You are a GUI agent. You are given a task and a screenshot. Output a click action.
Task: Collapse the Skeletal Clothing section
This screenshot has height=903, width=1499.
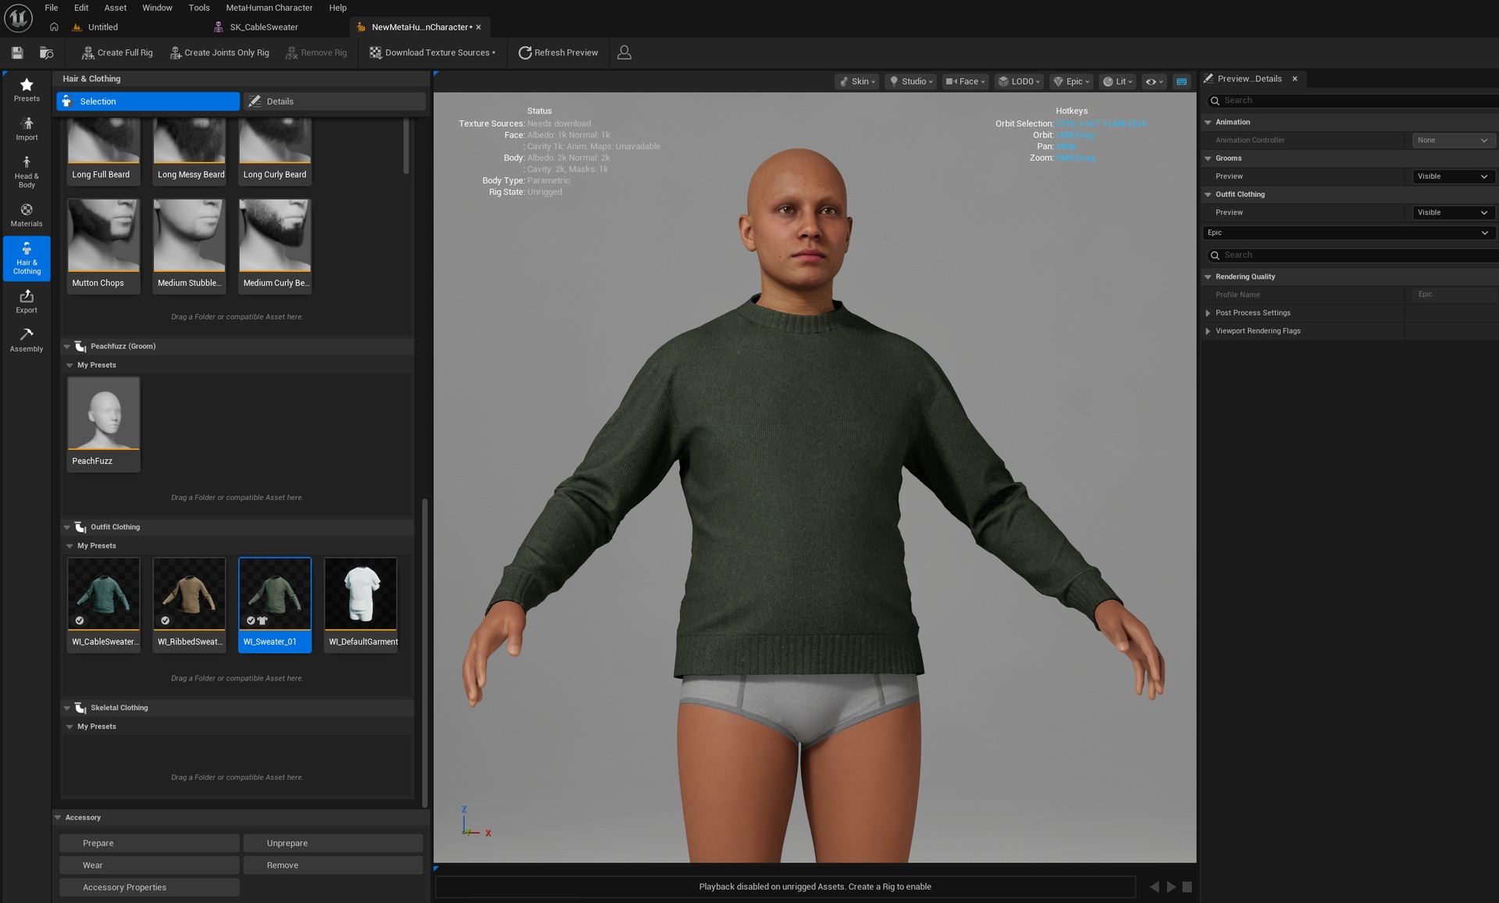click(x=67, y=708)
